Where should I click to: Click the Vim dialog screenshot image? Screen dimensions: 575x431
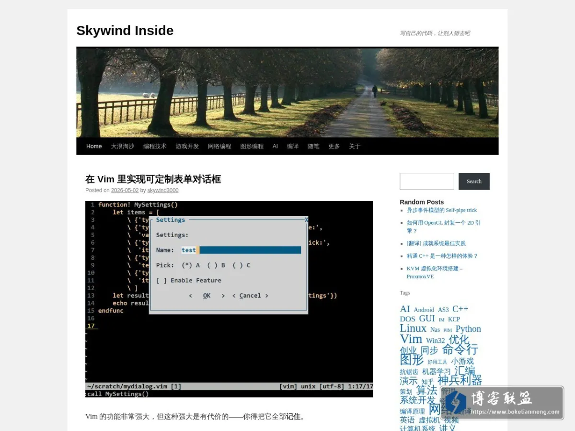click(x=229, y=299)
